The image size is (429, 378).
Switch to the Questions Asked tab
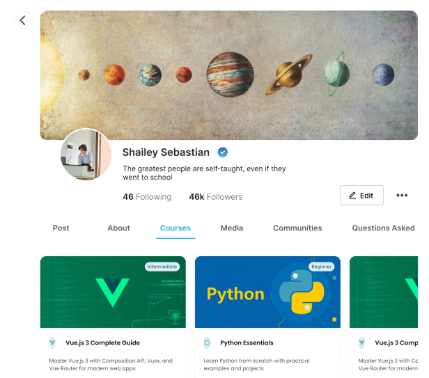(383, 228)
